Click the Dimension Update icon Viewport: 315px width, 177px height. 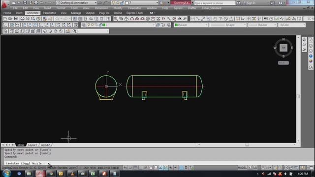299,19
